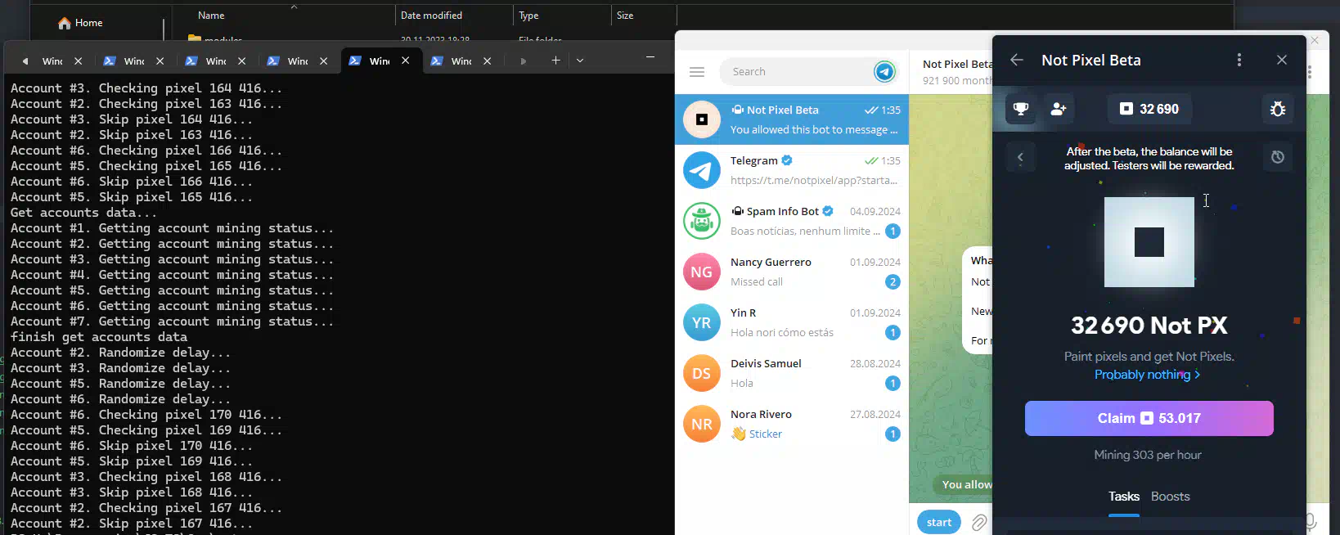The width and height of the screenshot is (1340, 535).
Task: Switch to the Tasks tab
Action: pos(1123,497)
